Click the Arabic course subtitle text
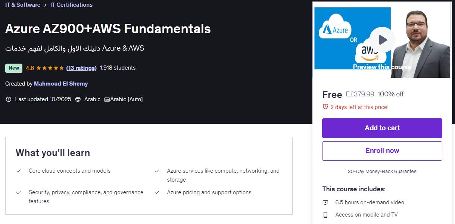This screenshot has width=455, height=224. pos(75,48)
